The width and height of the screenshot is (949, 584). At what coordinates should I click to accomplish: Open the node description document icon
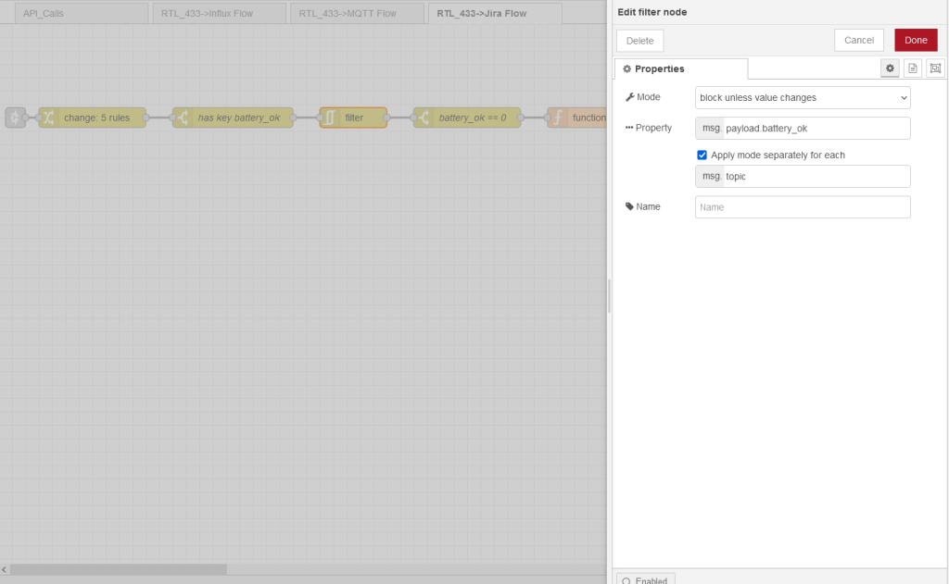point(912,68)
